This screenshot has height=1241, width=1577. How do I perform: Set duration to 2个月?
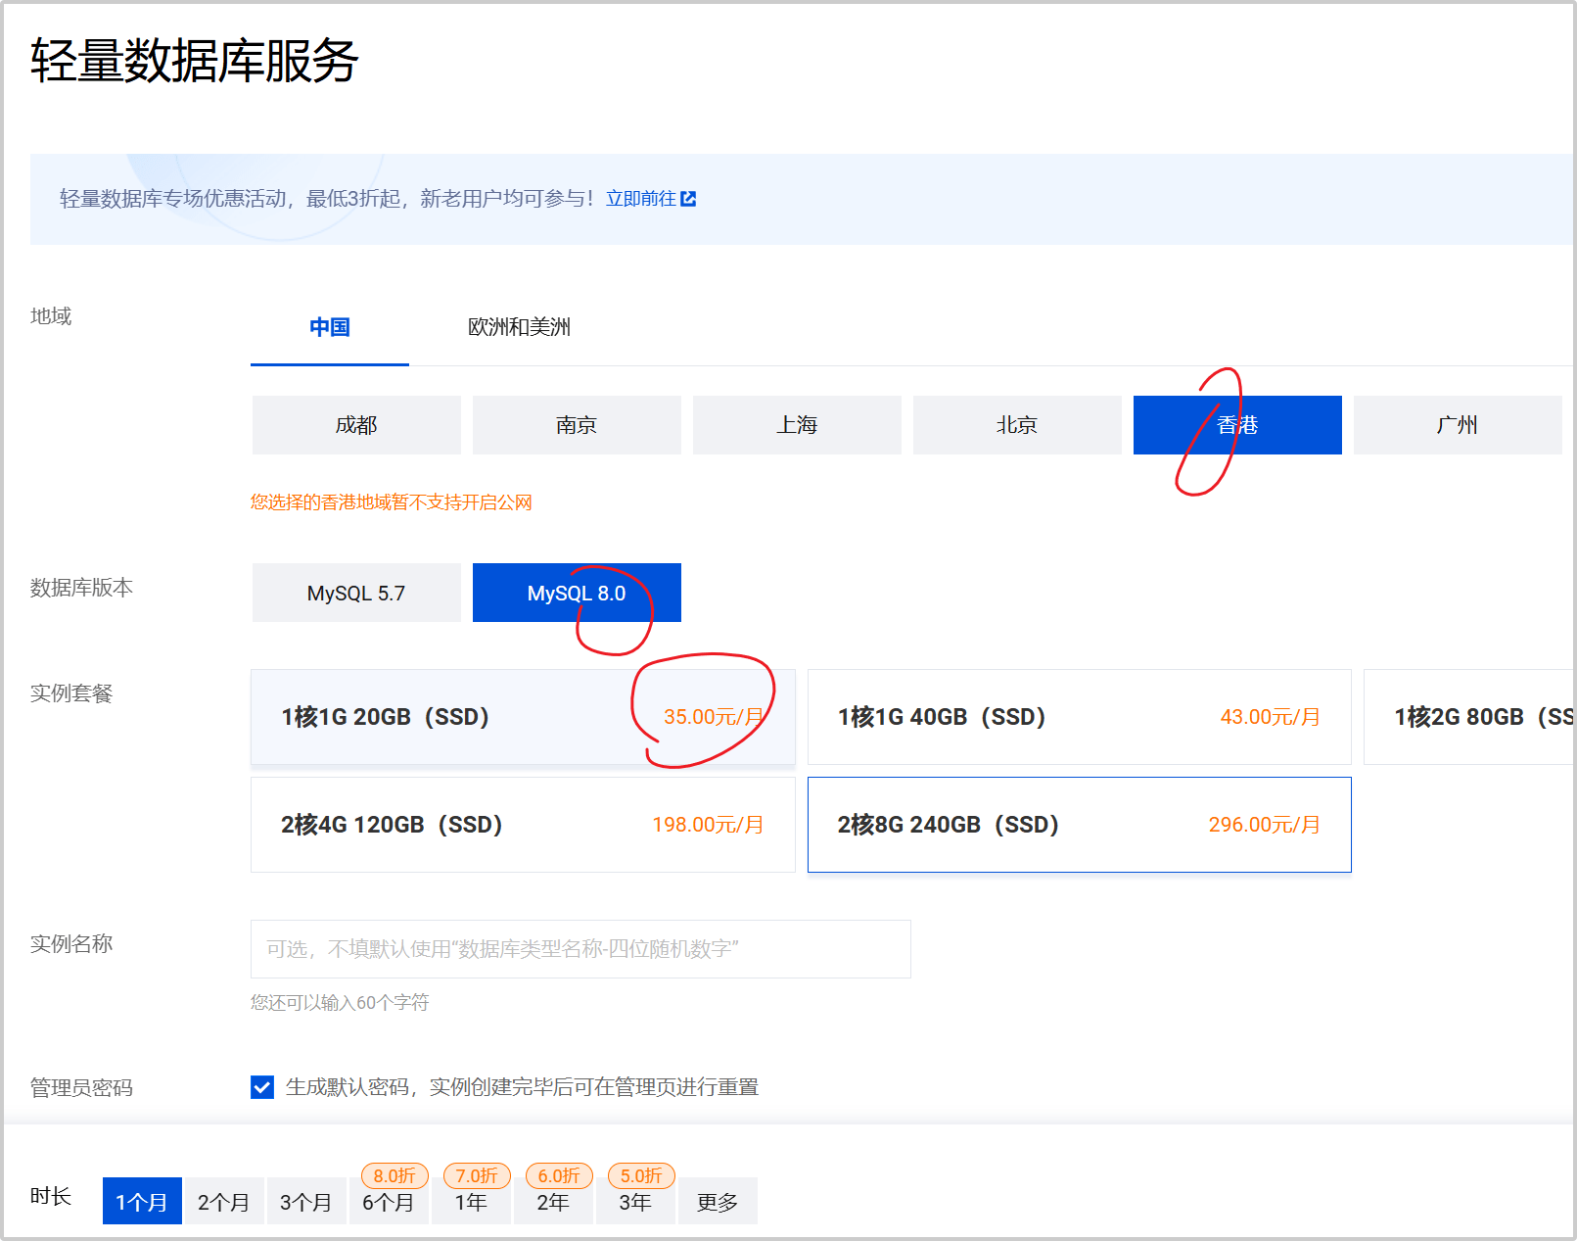[223, 1201]
